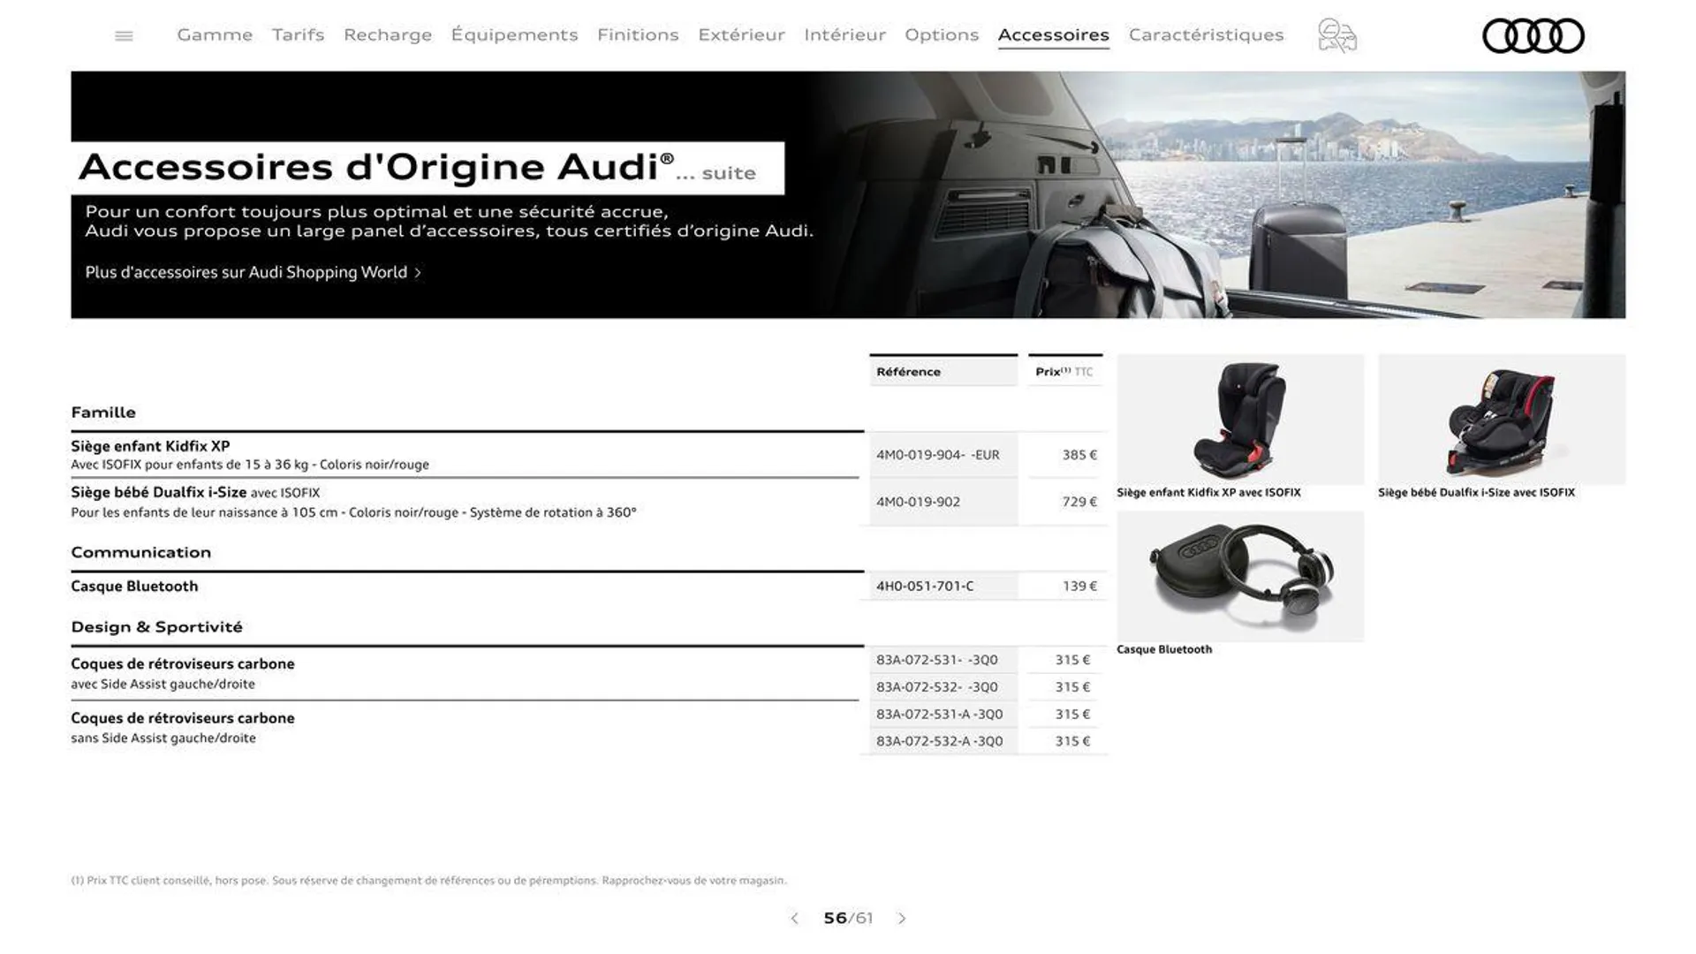Viewport: 1696px width, 954px height.
Task: Switch to the Recharge tab
Action: click(x=388, y=35)
